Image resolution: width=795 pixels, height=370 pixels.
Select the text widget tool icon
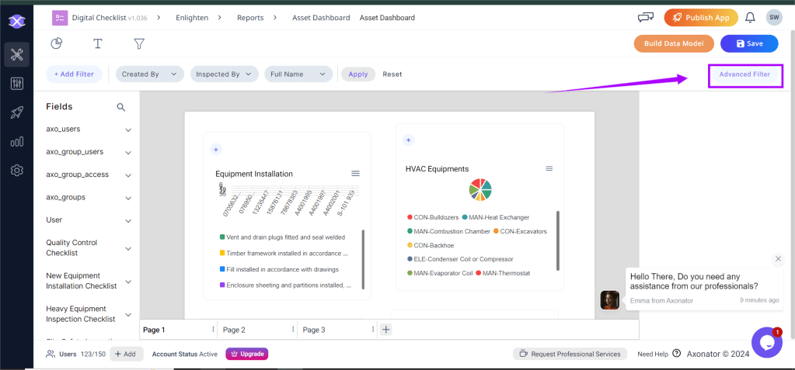98,43
